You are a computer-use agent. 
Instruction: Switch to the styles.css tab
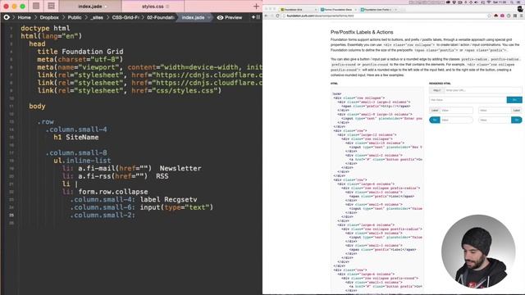[x=153, y=7]
